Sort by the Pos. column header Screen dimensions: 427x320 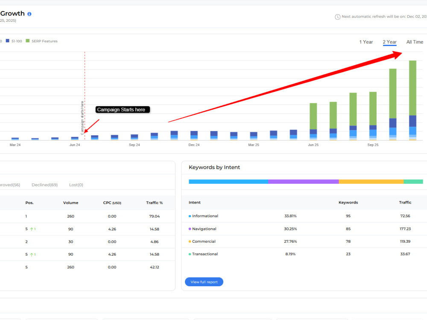coord(29,203)
